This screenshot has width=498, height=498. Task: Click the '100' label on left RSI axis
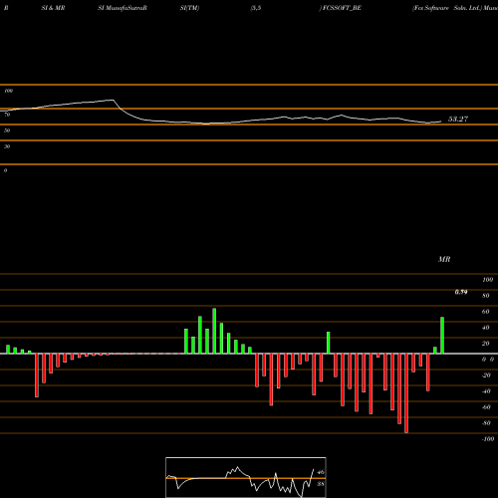pyautogui.click(x=8, y=91)
